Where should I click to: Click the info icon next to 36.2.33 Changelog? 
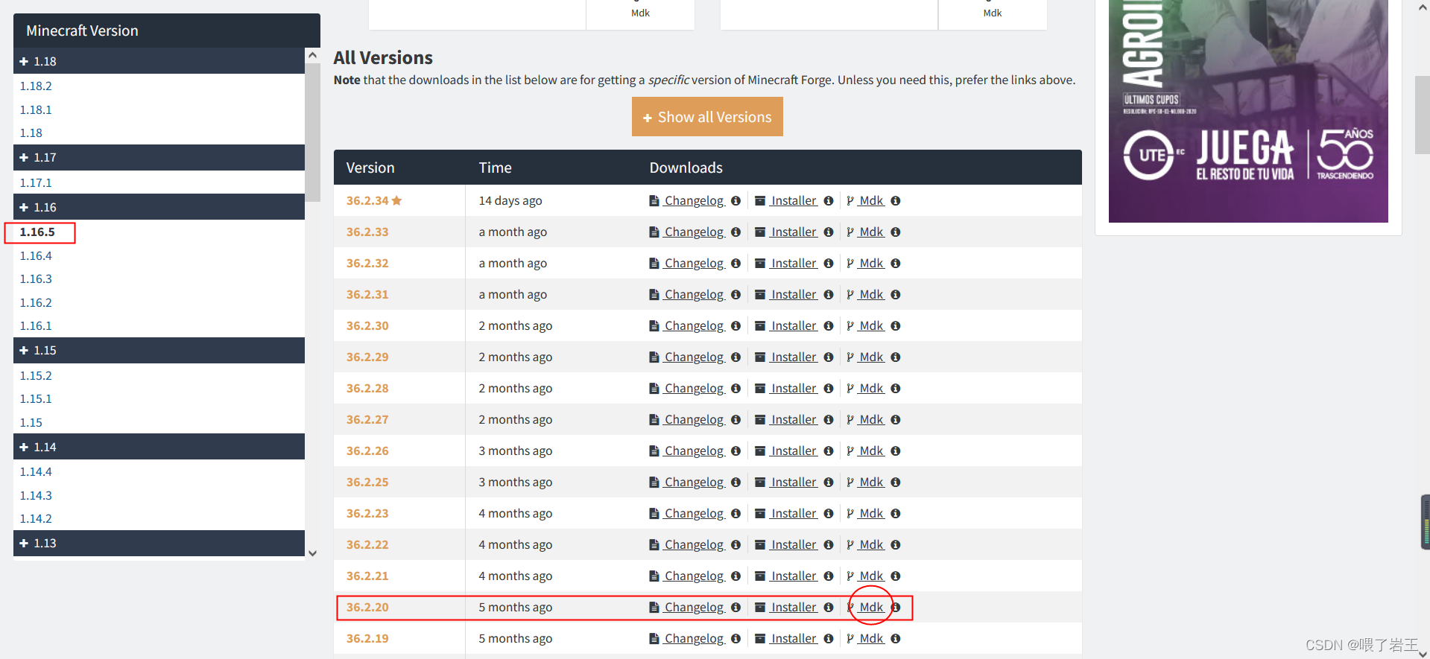point(735,232)
